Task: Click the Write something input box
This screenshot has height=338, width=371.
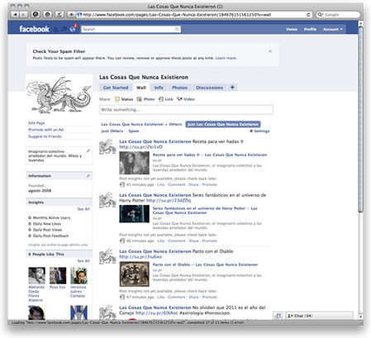Action: click(186, 110)
